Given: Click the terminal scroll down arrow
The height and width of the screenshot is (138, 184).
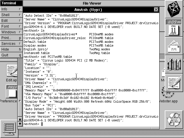Looking at the screenshot, I should click(20, 124).
